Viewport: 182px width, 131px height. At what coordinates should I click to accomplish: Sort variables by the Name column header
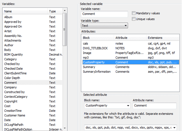click(25, 11)
